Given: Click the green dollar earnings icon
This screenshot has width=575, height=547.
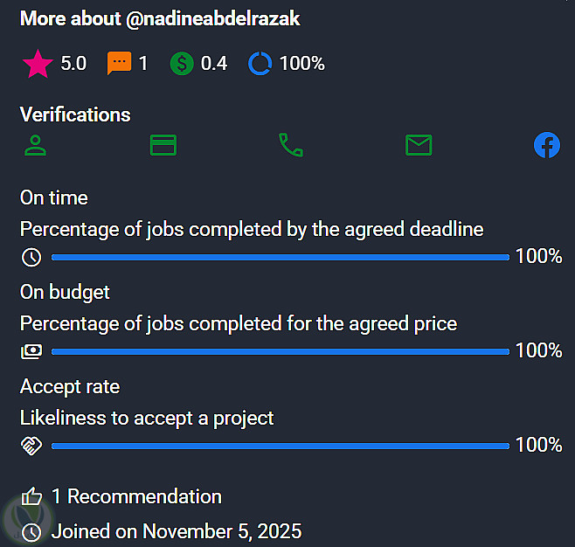Looking at the screenshot, I should pyautogui.click(x=181, y=64).
